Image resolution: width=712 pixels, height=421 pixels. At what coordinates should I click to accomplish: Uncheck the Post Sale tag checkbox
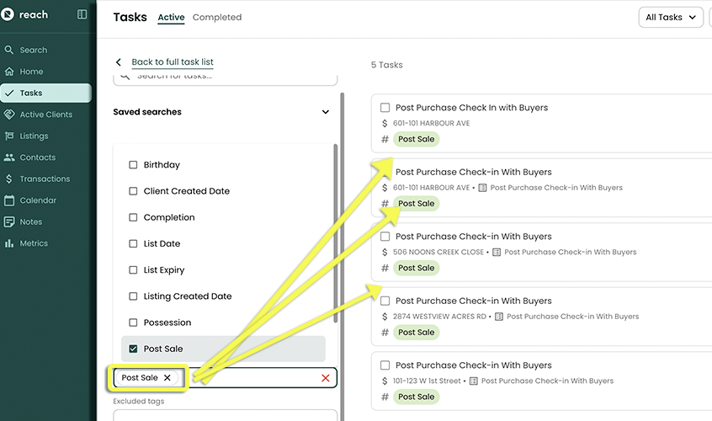coord(133,349)
